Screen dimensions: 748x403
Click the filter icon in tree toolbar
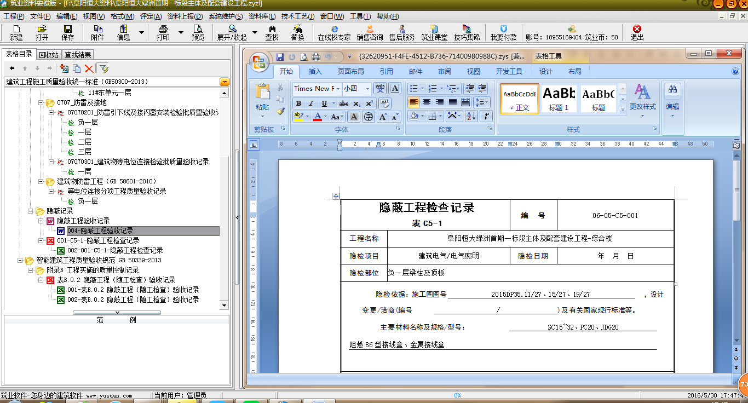coord(104,68)
